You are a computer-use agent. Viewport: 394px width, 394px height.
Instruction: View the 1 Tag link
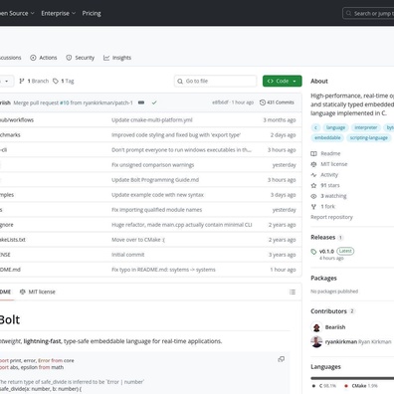click(64, 81)
